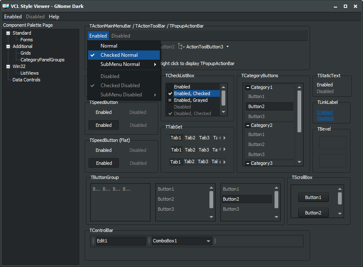This screenshot has width=363, height=267.
Task: Click the middle button group scroll down arrow
Action: pos(212,217)
